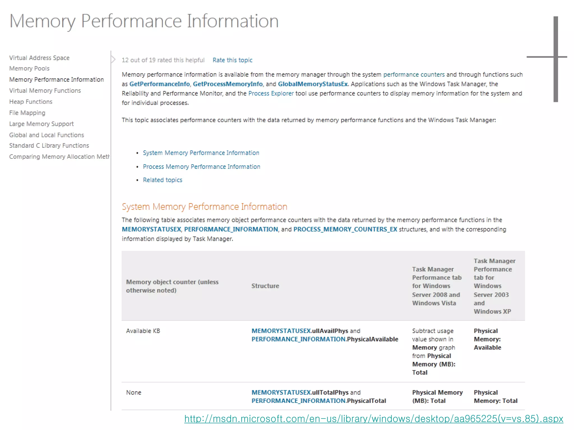Open Comparing Memory Allocation Methods topic
Image resolution: width=574 pixels, height=430 pixels.
59,156
